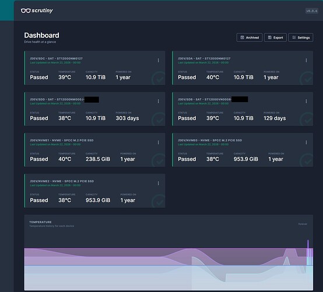Open the three-dot menu for /dev/sdb

[306, 101]
